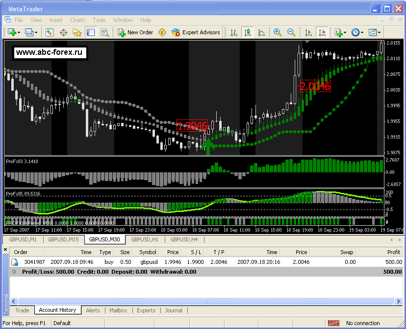This screenshot has width=406, height=329.
Task: Sort by the Order column header
Action: [x=27, y=252]
